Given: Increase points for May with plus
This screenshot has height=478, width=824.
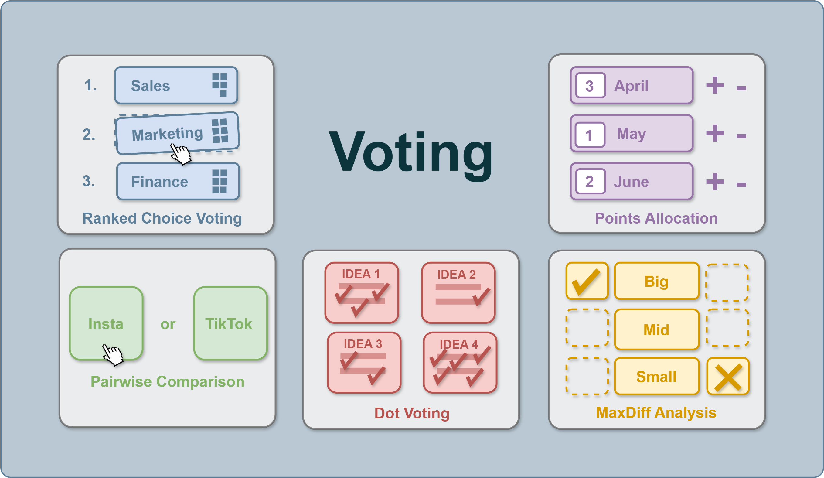Looking at the screenshot, I should pos(715,133).
